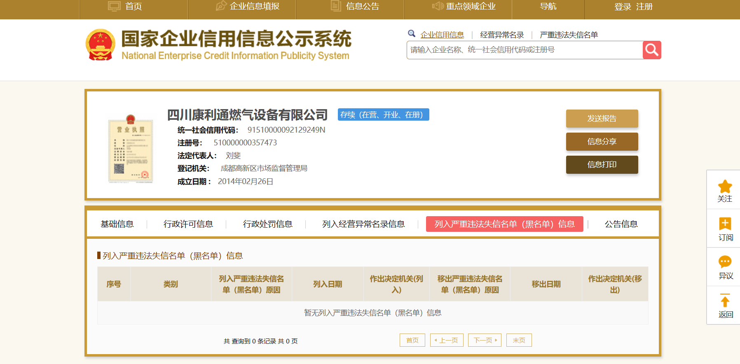This screenshot has height=364, width=740.
Task: Open 首页 in top navigation
Action: coord(133,6)
